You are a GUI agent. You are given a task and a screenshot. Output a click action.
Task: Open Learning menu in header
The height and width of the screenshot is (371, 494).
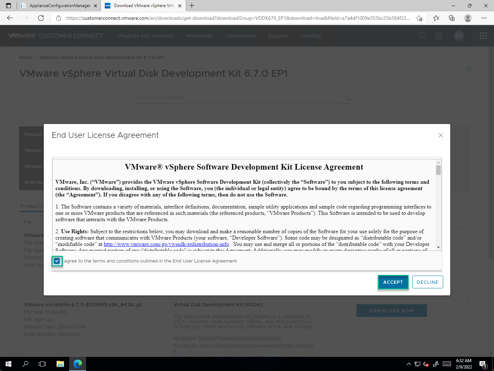coord(310,36)
